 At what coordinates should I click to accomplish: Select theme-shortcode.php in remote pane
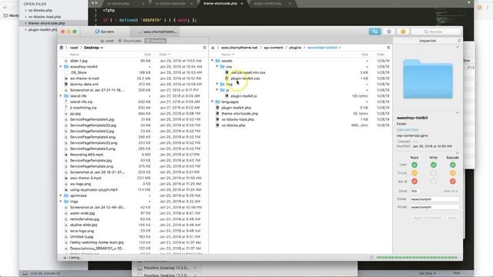point(240,113)
